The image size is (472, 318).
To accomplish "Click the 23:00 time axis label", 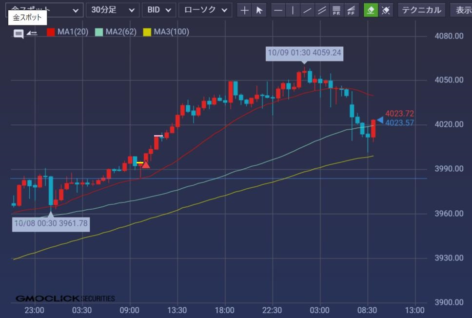I will click(x=34, y=310).
